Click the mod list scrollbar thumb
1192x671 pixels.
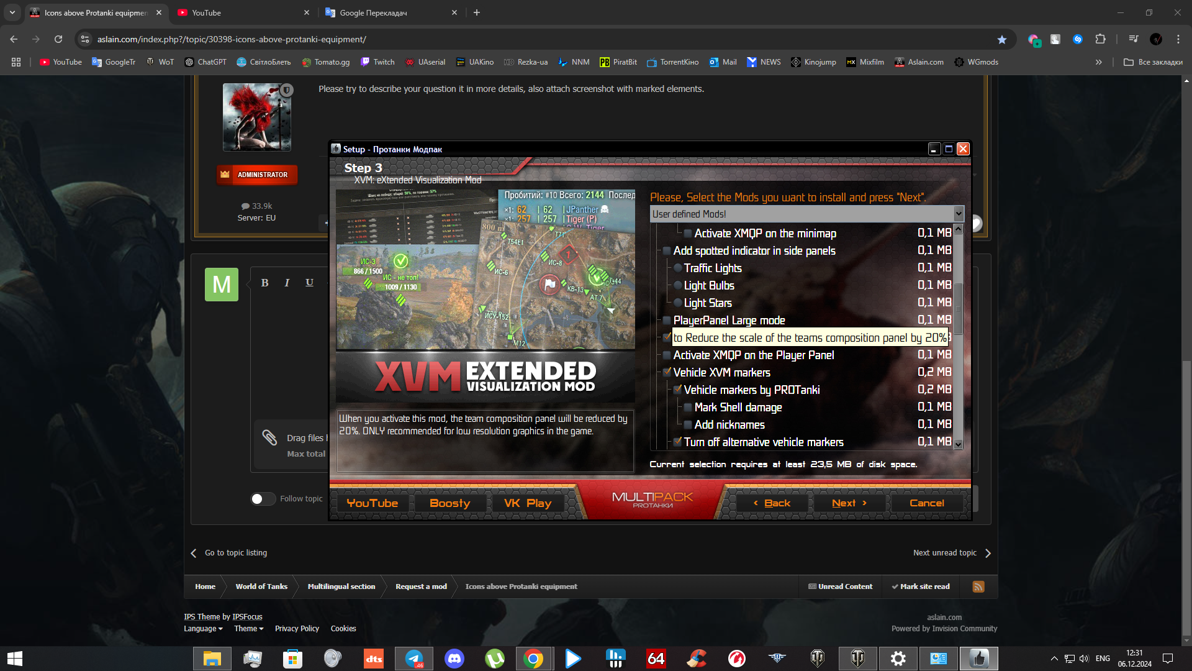click(959, 309)
